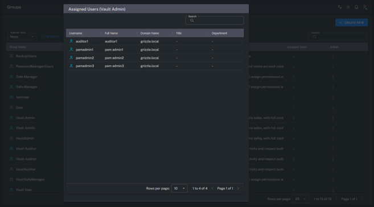Click the REFRESH button on Groups page
Viewport: 374px width, 207px height.
click(51, 37)
